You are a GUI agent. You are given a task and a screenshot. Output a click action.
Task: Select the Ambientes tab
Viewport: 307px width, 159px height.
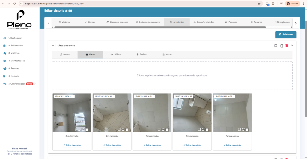click(x=177, y=22)
